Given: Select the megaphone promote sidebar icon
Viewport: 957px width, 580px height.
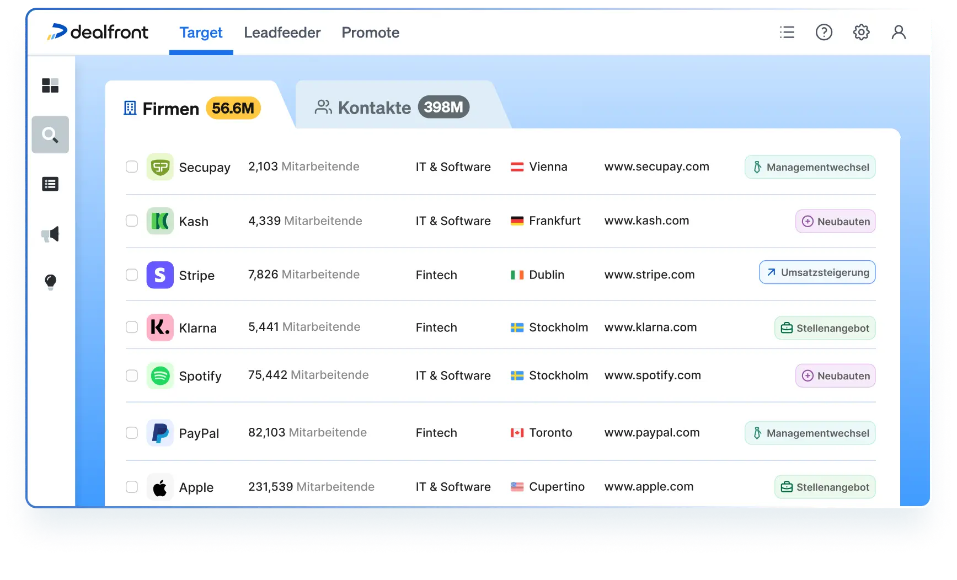Looking at the screenshot, I should click(50, 234).
